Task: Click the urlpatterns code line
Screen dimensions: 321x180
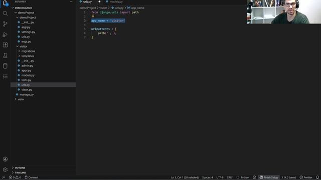Action: coord(104,29)
